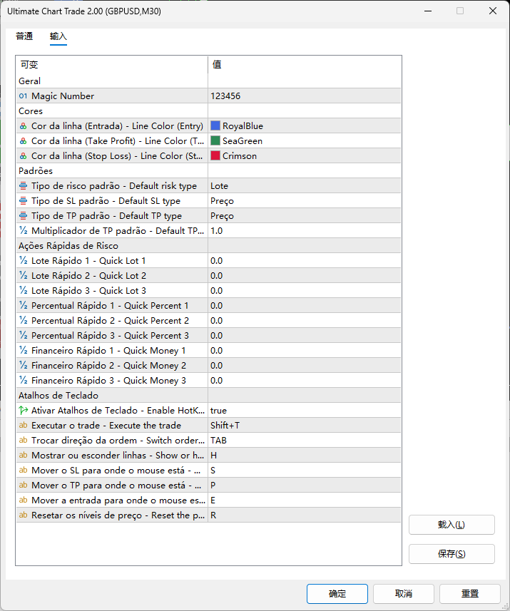The width and height of the screenshot is (510, 611).
Task: Click the ½ icon beside Percentual Rápido 3
Action: click(x=23, y=336)
